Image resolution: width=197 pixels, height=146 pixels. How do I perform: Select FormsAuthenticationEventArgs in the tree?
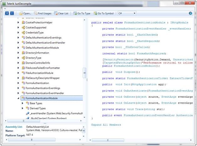(43, 88)
